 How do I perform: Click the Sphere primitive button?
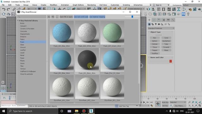155,41
